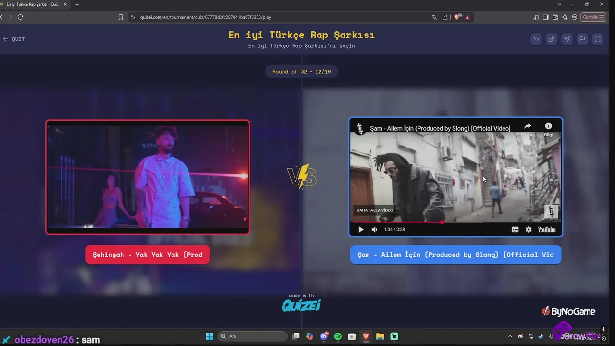This screenshot has height=346, width=615.
Task: Toggle the browser sidebar panel
Action: [x=546, y=17]
